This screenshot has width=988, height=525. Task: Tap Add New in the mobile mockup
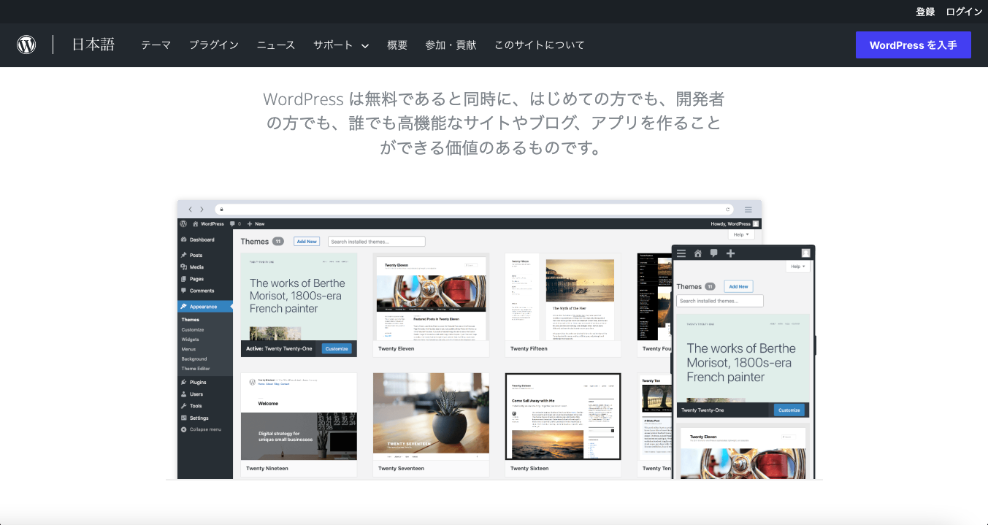point(738,286)
